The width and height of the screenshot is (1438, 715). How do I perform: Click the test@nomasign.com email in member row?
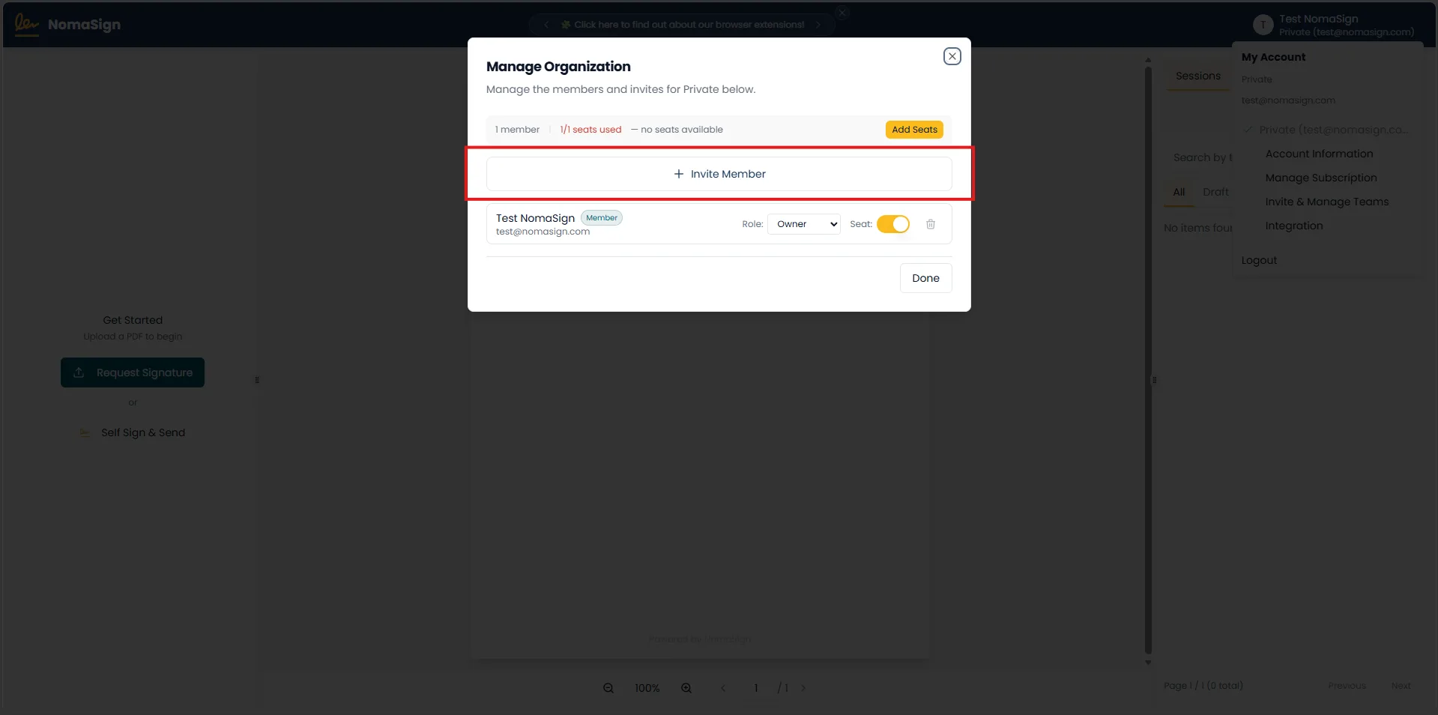pyautogui.click(x=543, y=232)
